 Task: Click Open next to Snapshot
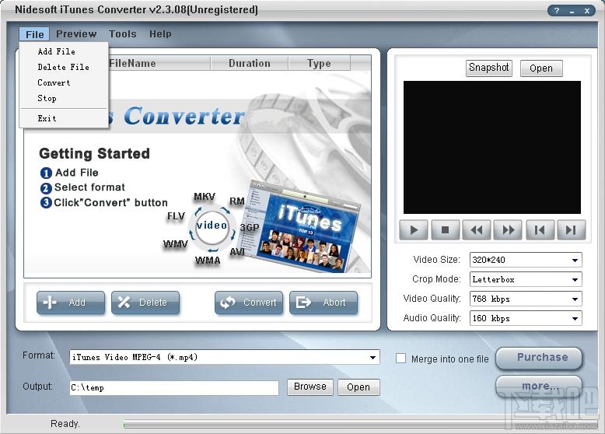(x=541, y=68)
